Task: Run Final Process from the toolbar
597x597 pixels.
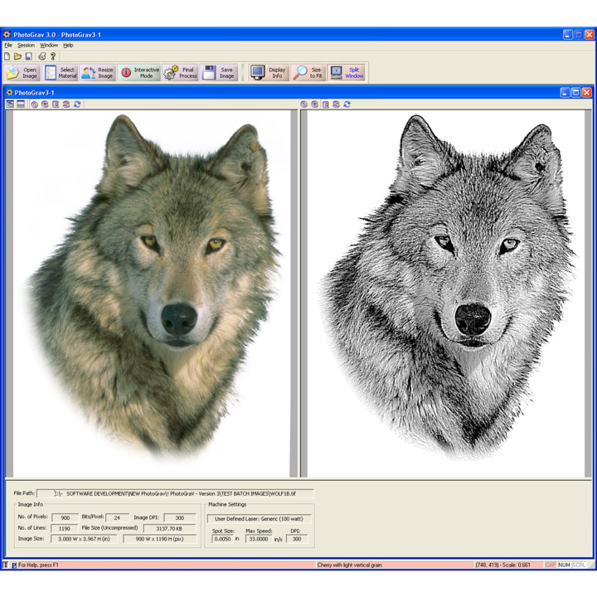Action: click(x=180, y=73)
